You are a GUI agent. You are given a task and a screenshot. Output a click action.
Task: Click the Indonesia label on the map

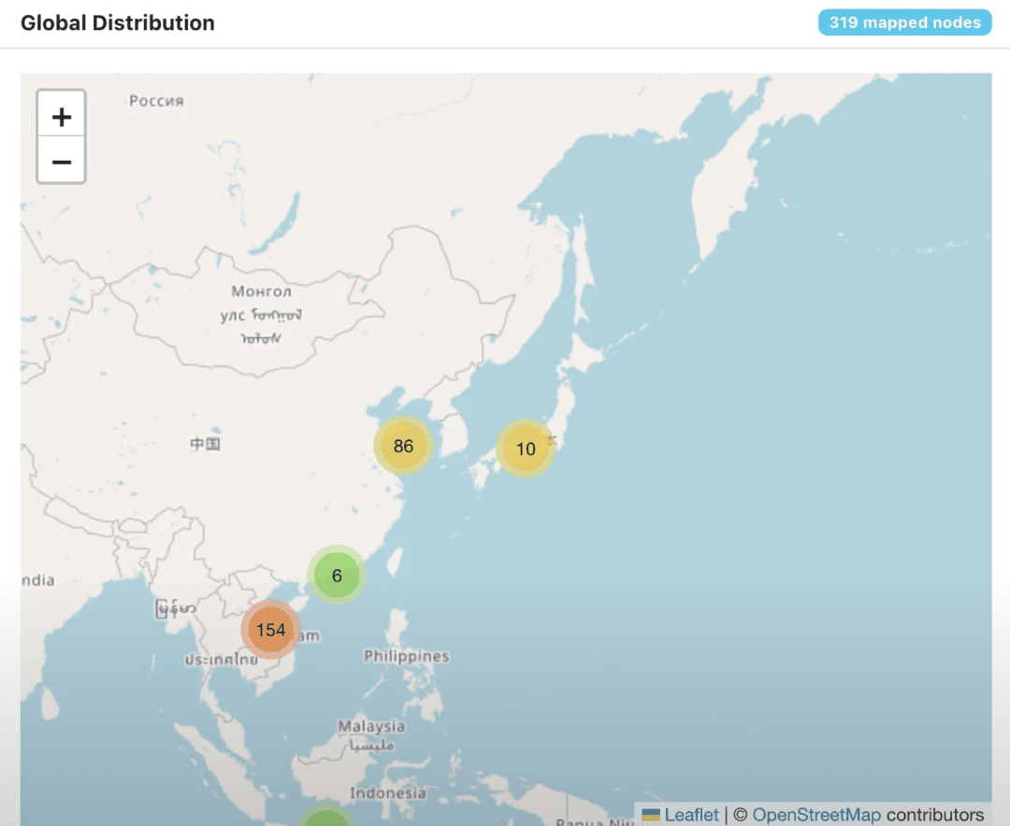click(x=388, y=793)
